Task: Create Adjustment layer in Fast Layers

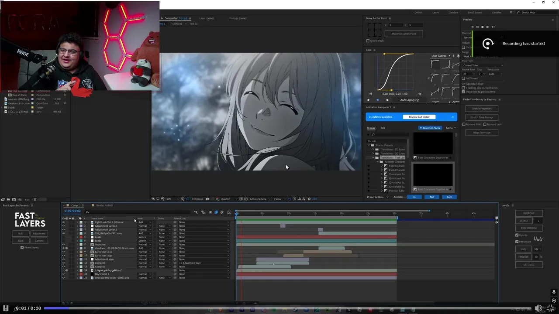Action: 39,233
